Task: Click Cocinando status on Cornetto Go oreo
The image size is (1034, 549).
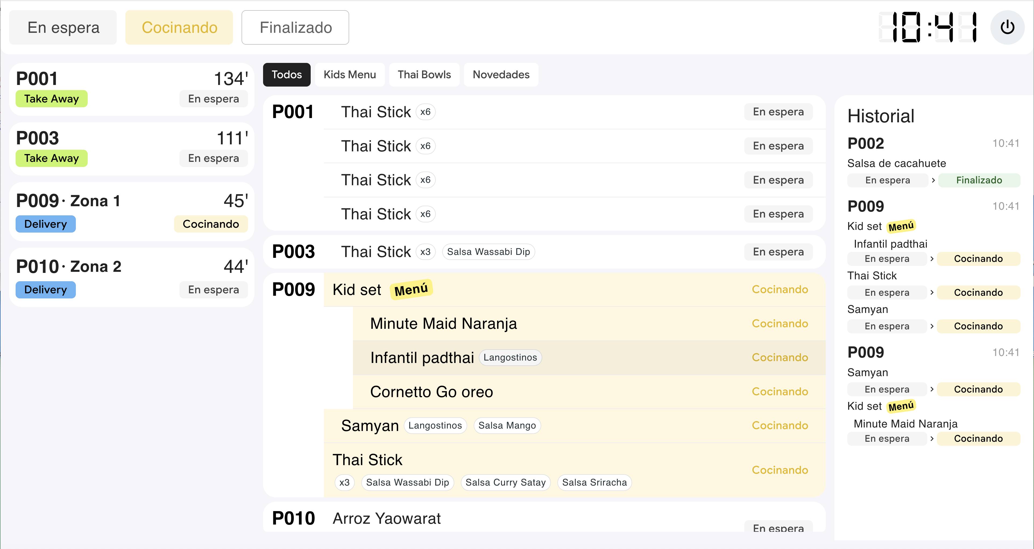Action: (x=780, y=392)
